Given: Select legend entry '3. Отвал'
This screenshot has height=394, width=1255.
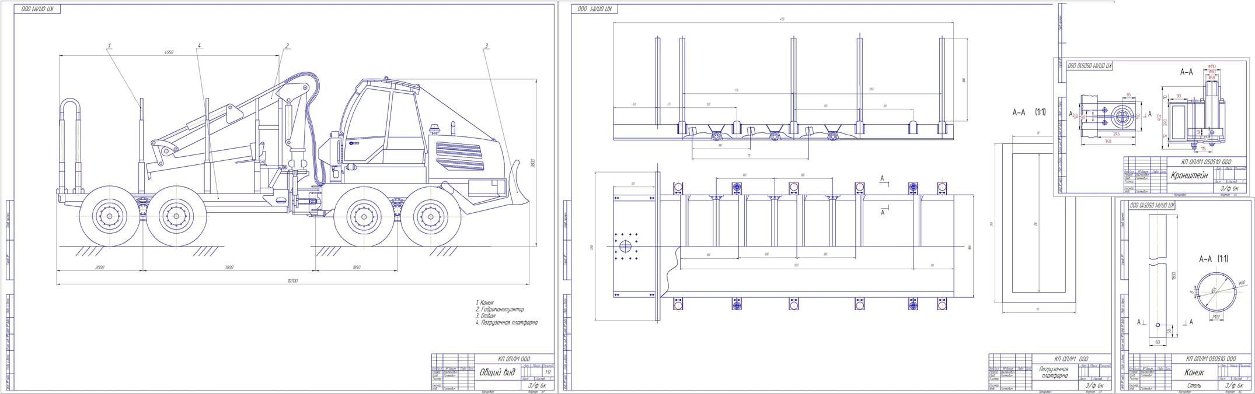Looking at the screenshot, I should pos(486,316).
